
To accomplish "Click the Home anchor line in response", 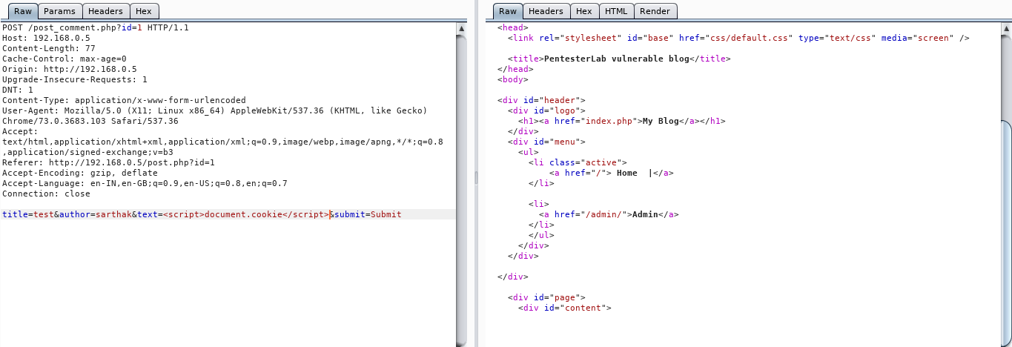I will 611,173.
